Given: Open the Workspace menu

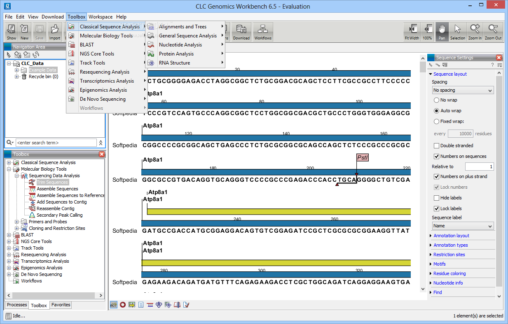Looking at the screenshot, I should [x=101, y=17].
